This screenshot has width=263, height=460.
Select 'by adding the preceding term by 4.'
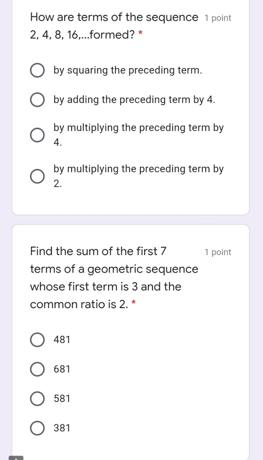pos(135,100)
